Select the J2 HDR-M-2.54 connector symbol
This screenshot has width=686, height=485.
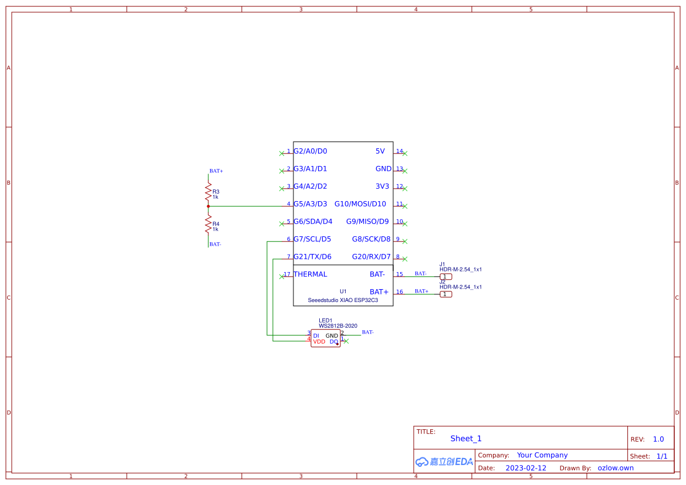click(x=446, y=294)
